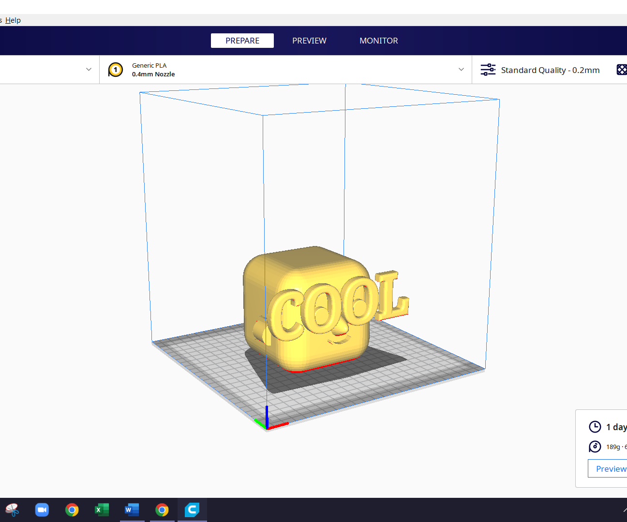Click the material spool usage icon

coord(595,447)
